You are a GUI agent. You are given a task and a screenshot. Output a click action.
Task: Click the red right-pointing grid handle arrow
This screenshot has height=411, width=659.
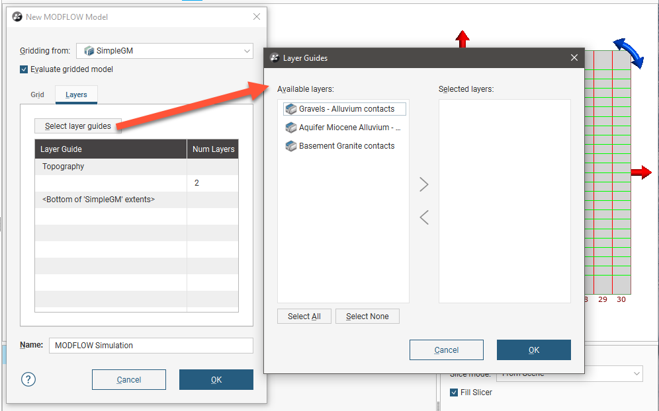(640, 172)
